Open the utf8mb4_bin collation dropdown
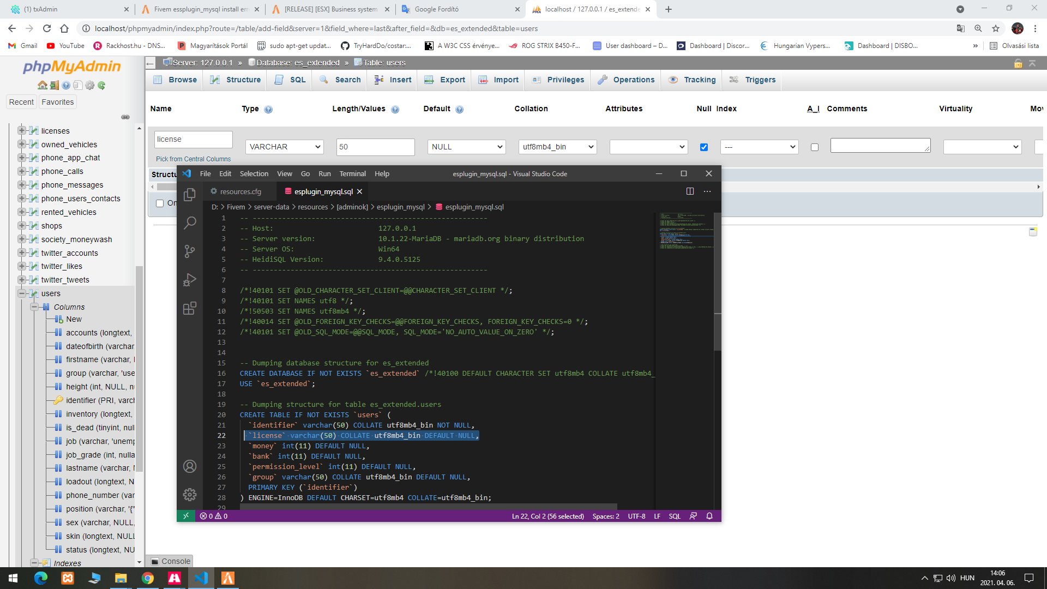Image resolution: width=1047 pixels, height=589 pixels. [557, 147]
